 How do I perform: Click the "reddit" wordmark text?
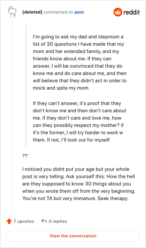tap(132, 12)
